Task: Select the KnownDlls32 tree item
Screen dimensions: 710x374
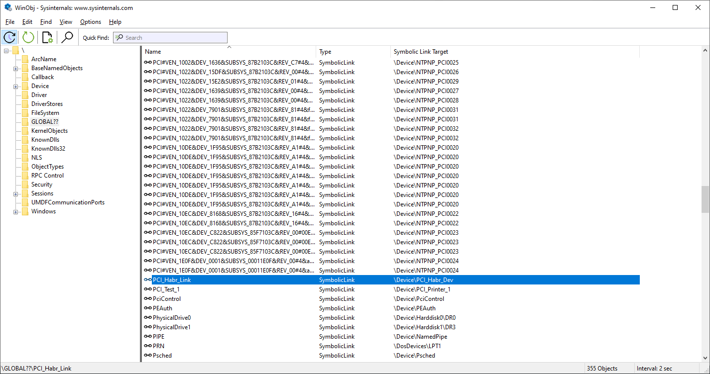Action: point(48,149)
